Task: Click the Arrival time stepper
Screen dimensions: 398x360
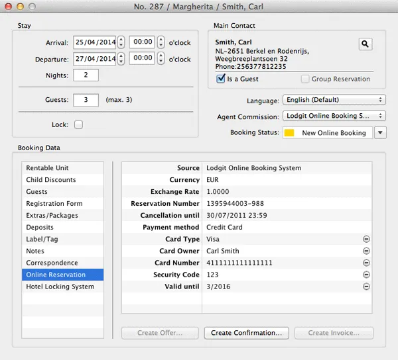Action: click(x=161, y=42)
